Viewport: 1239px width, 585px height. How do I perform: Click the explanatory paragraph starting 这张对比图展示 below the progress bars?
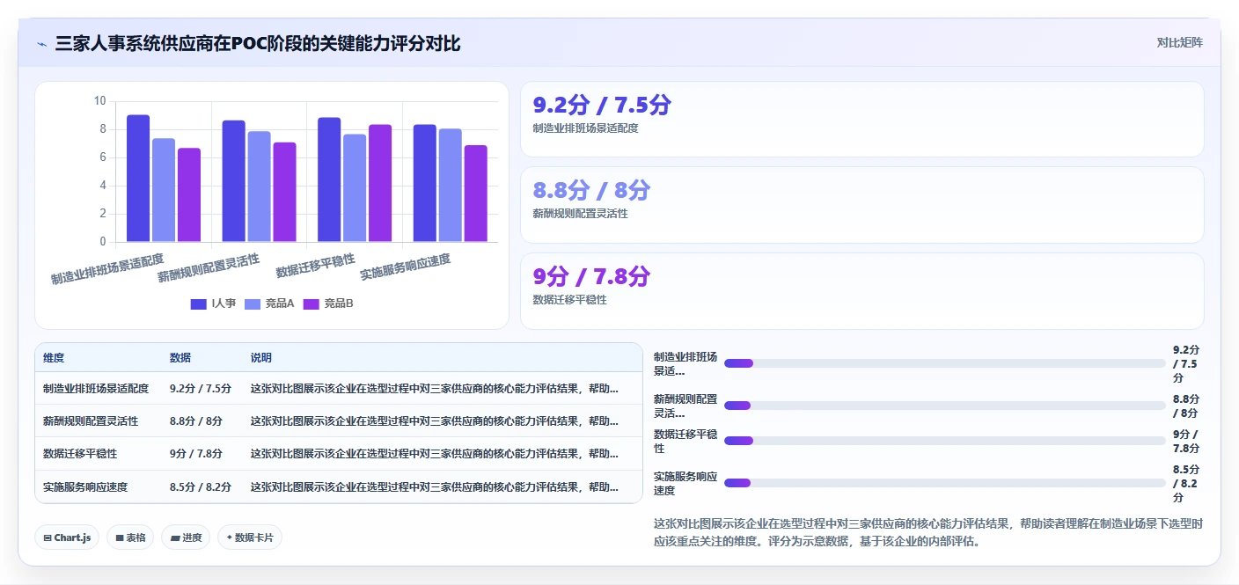pos(928,532)
